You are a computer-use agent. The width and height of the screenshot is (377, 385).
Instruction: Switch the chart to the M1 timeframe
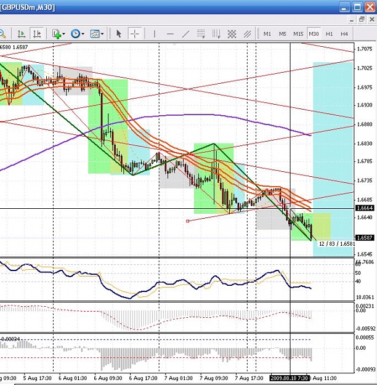click(267, 34)
